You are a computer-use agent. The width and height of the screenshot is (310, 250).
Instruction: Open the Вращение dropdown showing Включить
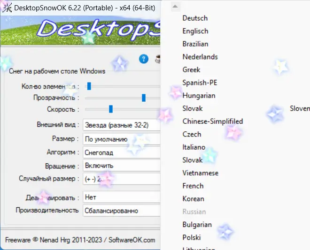[x=122, y=166]
